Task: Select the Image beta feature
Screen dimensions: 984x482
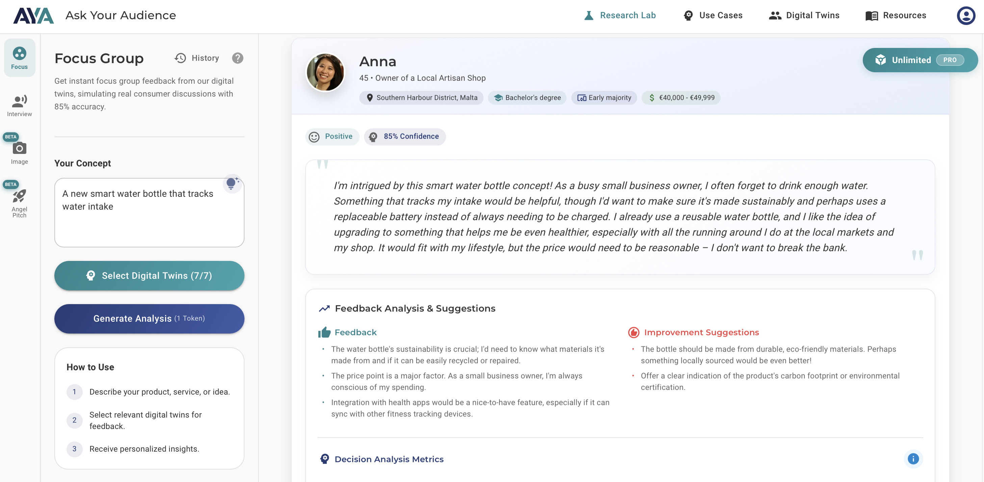Action: click(19, 152)
